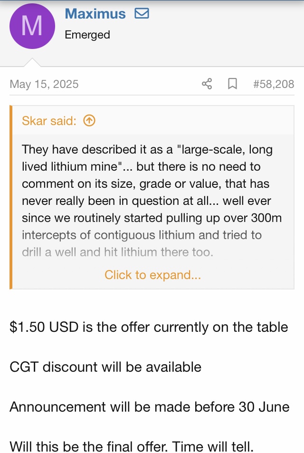This screenshot has width=304, height=453.
Task: Click the "Emerged" user title
Action: click(x=87, y=35)
